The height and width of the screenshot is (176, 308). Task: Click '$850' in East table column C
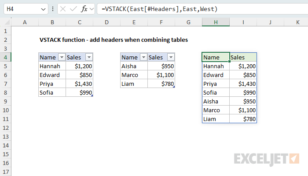[x=79, y=75]
